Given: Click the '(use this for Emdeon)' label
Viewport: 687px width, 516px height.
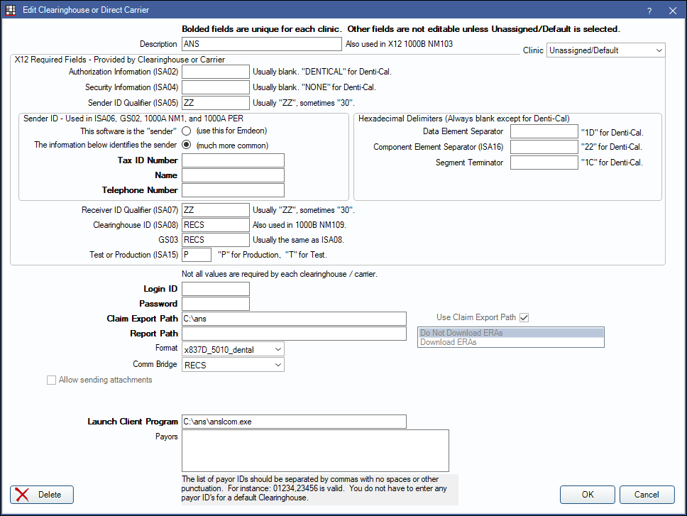Looking at the screenshot, I should [231, 131].
